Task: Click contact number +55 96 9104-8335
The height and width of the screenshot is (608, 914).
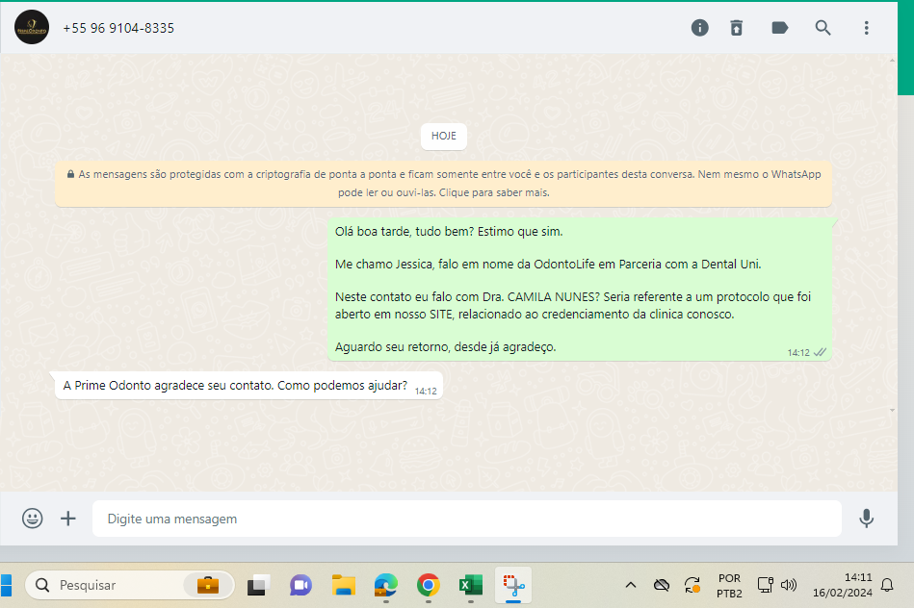Action: (118, 28)
